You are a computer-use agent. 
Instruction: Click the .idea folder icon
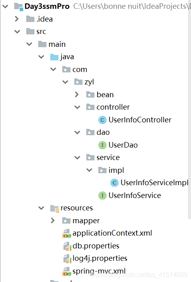click(30, 19)
